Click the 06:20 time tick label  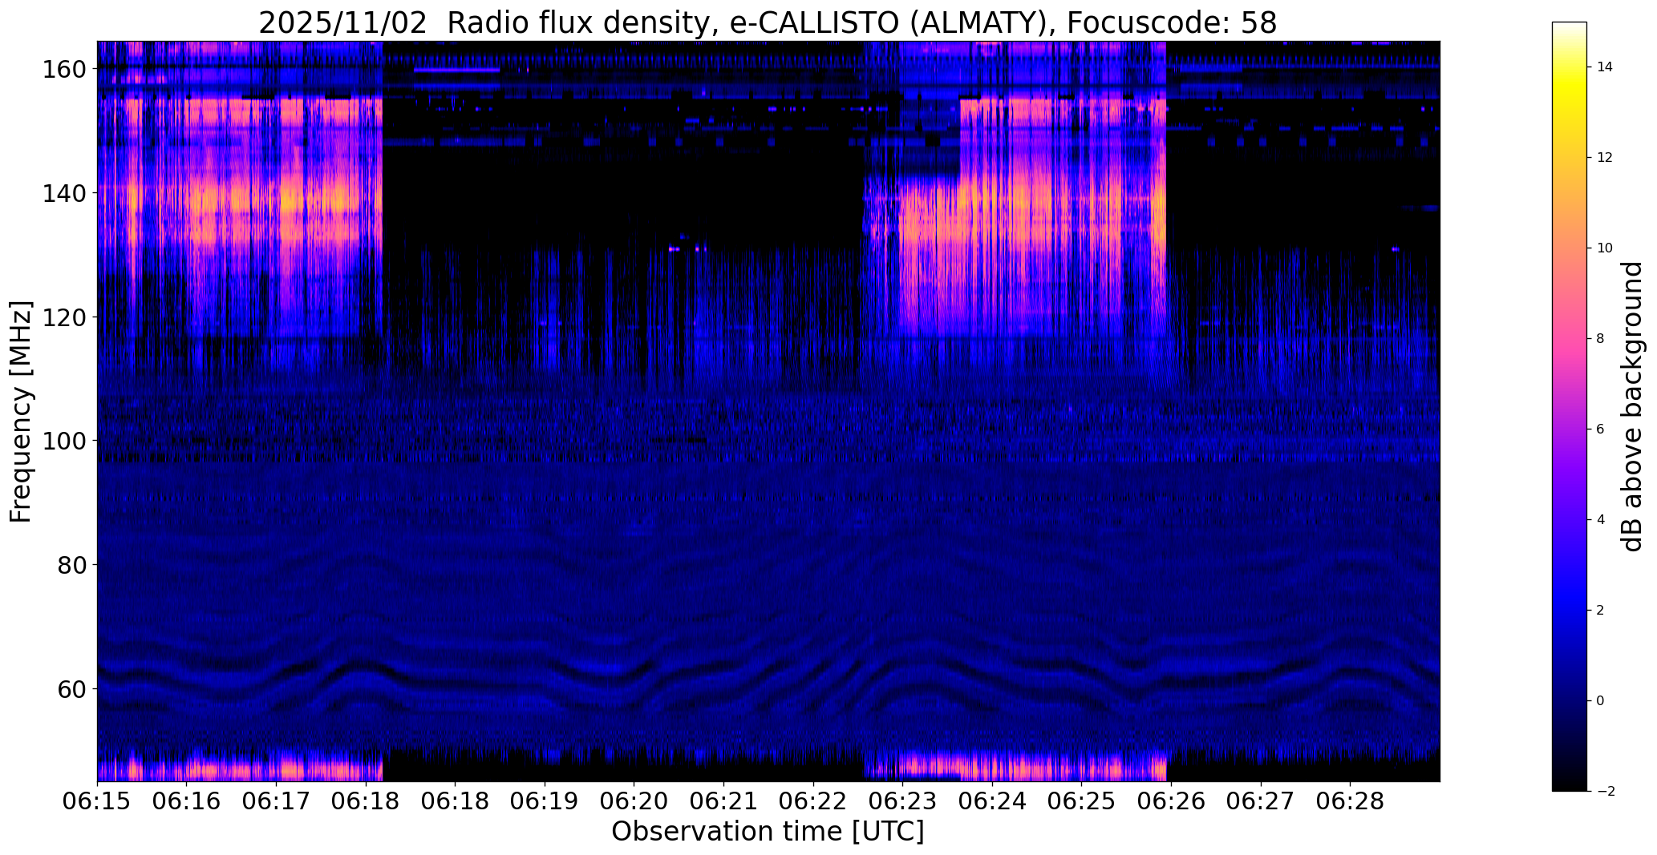click(x=634, y=802)
